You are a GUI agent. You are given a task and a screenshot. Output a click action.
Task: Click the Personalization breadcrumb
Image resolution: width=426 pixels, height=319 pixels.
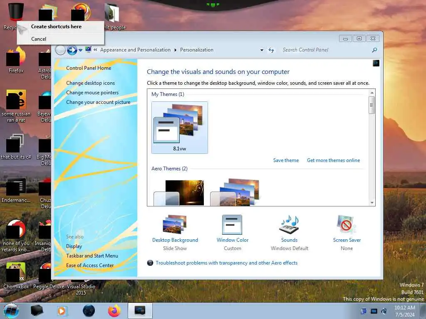[x=197, y=50]
